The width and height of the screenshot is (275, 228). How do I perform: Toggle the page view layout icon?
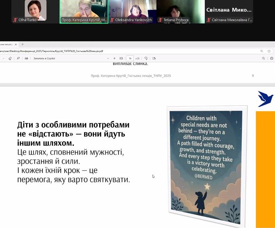[154, 58]
